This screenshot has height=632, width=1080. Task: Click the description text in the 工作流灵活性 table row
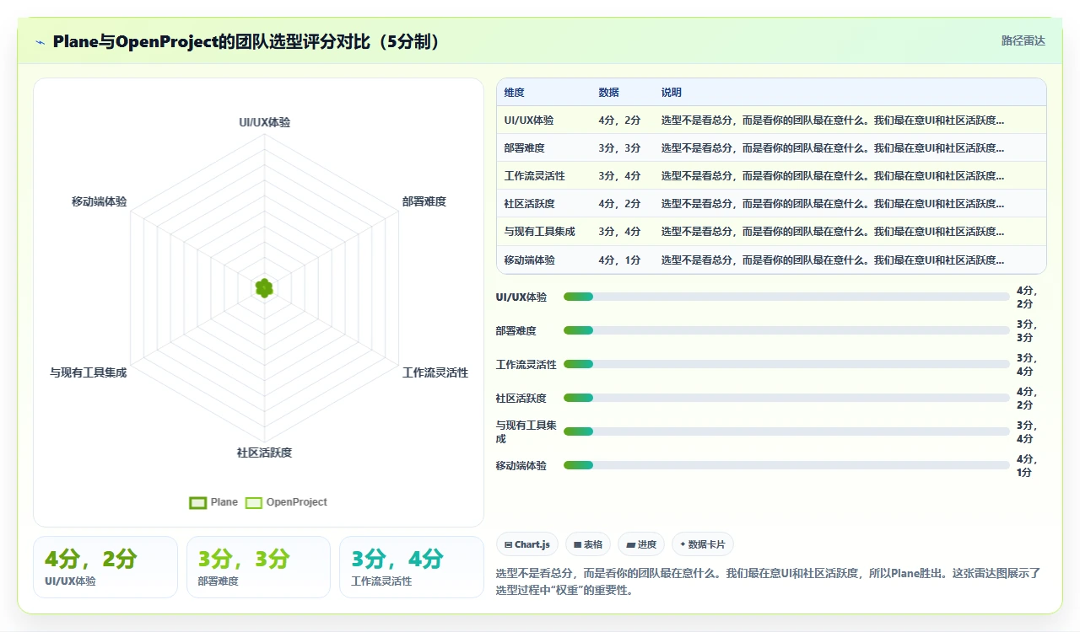[833, 176]
